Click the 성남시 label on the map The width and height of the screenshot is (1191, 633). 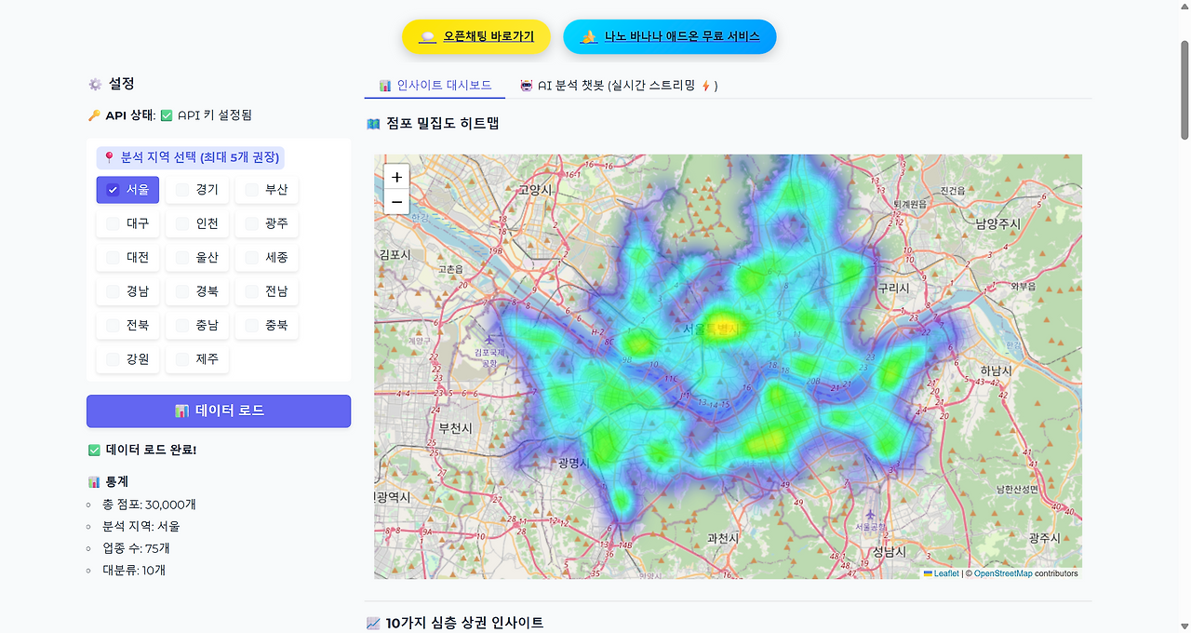889,552
